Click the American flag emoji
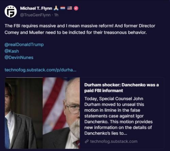The height and width of the screenshot is (151, 170). (x=70, y=8)
